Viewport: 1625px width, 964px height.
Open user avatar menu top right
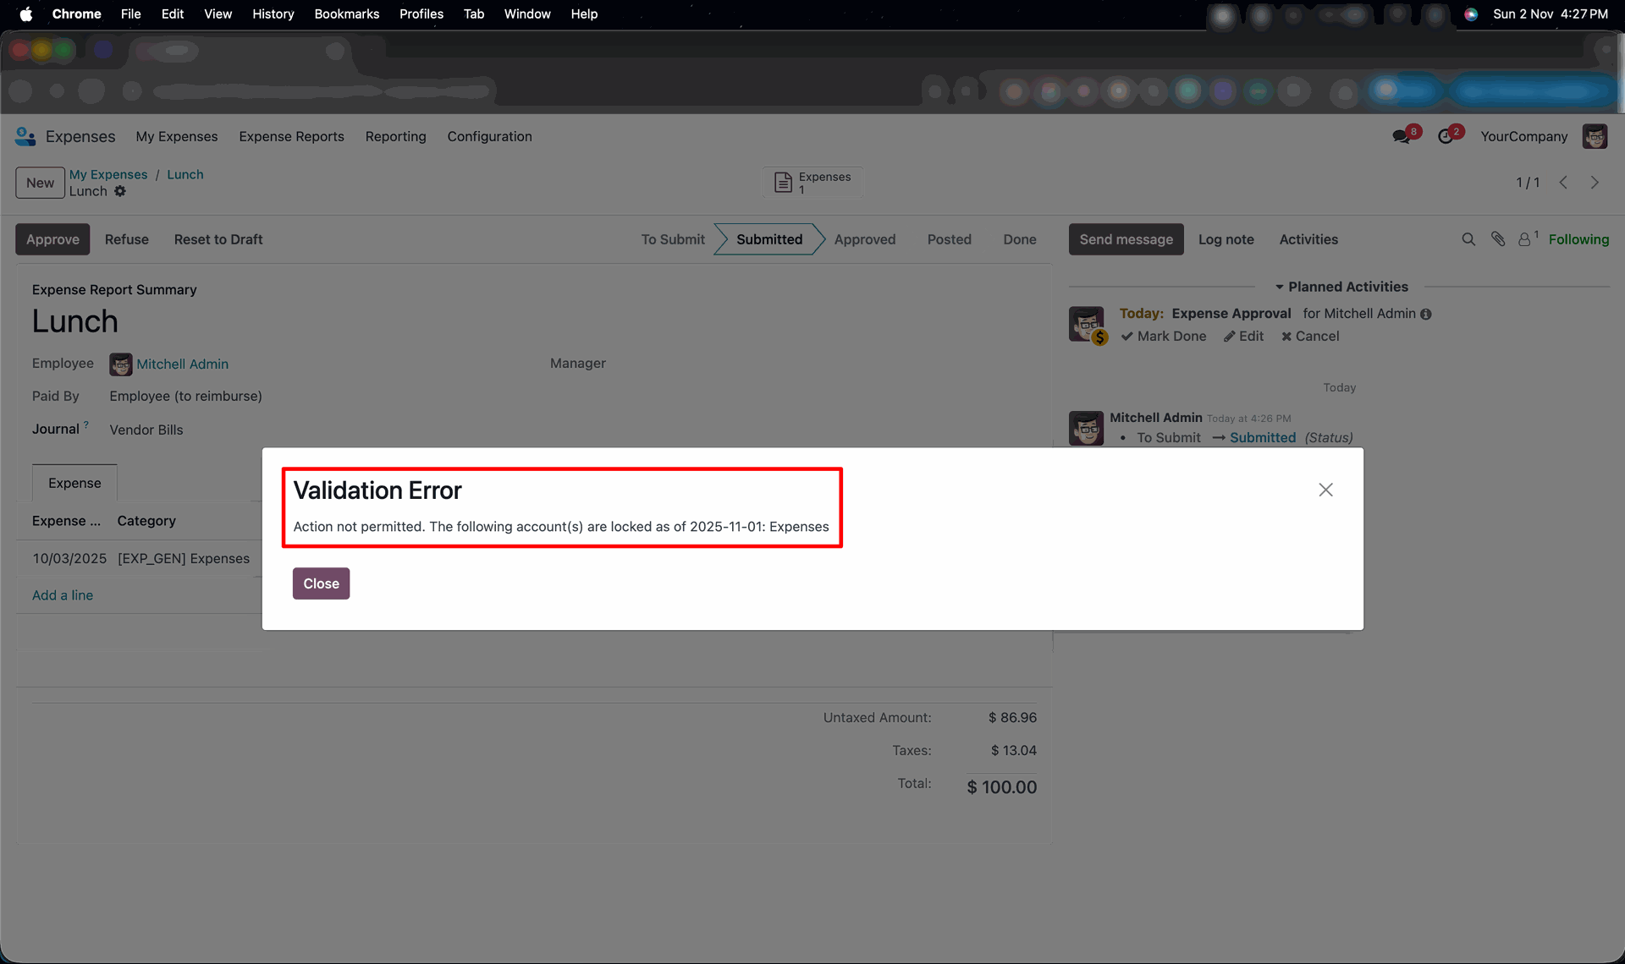(x=1595, y=136)
